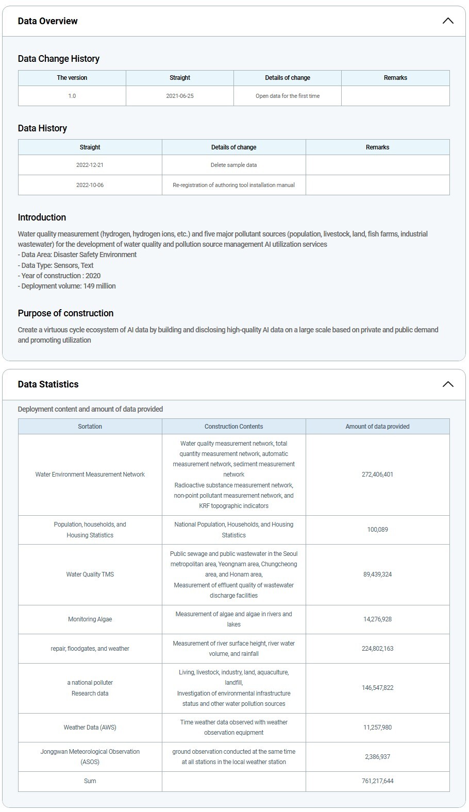The image size is (469, 812).
Task: Select "The version" column header
Action: click(72, 78)
